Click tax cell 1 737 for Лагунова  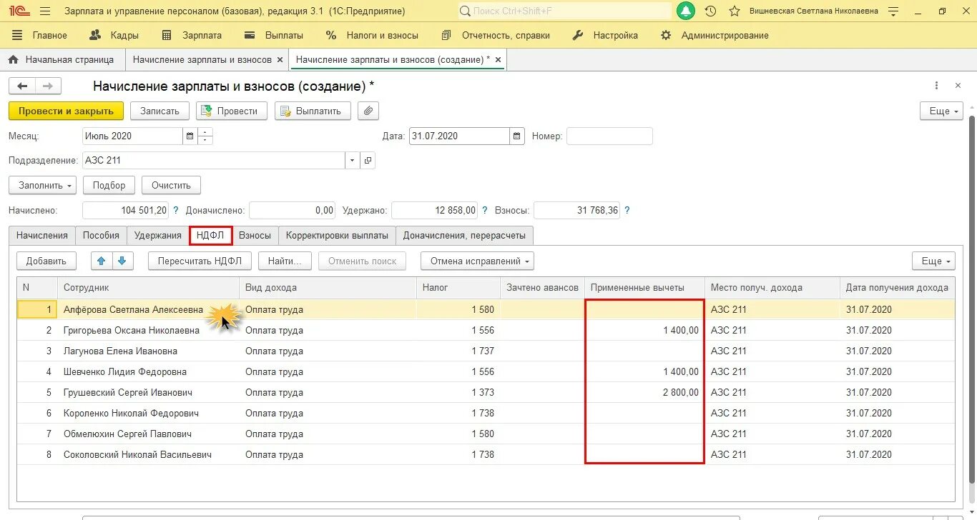pos(458,351)
